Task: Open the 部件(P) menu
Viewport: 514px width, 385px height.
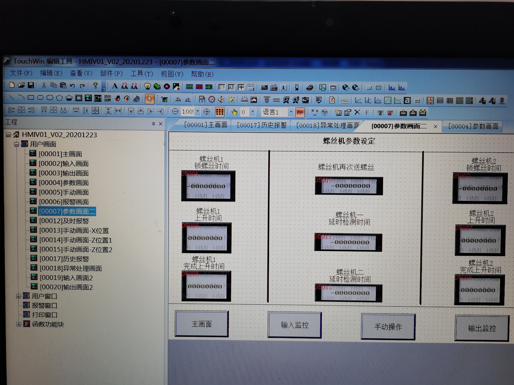Action: 111,74
